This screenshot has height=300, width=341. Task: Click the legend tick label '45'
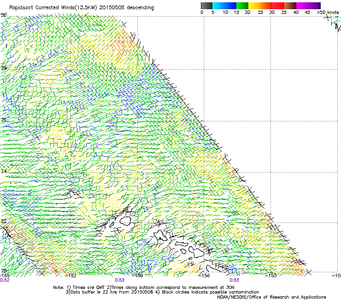[x=307, y=12]
